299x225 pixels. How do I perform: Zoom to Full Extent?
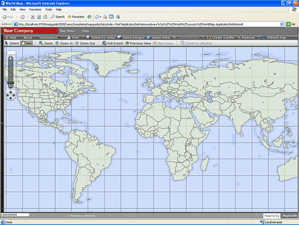click(113, 43)
